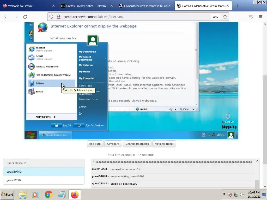Click EN language indicator in VM taskbar

(204, 135)
